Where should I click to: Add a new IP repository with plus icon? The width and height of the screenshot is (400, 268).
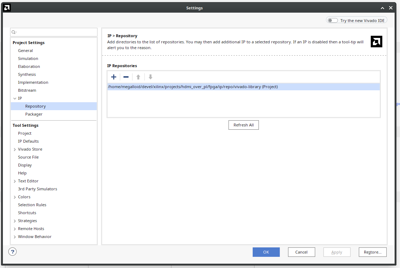[114, 77]
